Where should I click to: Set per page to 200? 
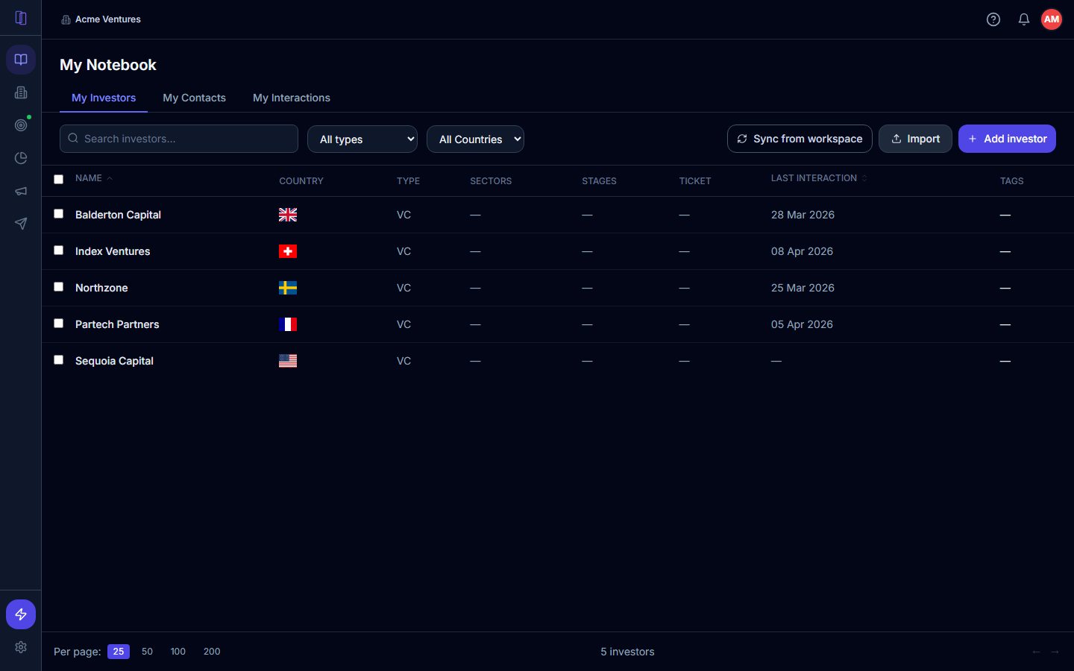pos(212,652)
